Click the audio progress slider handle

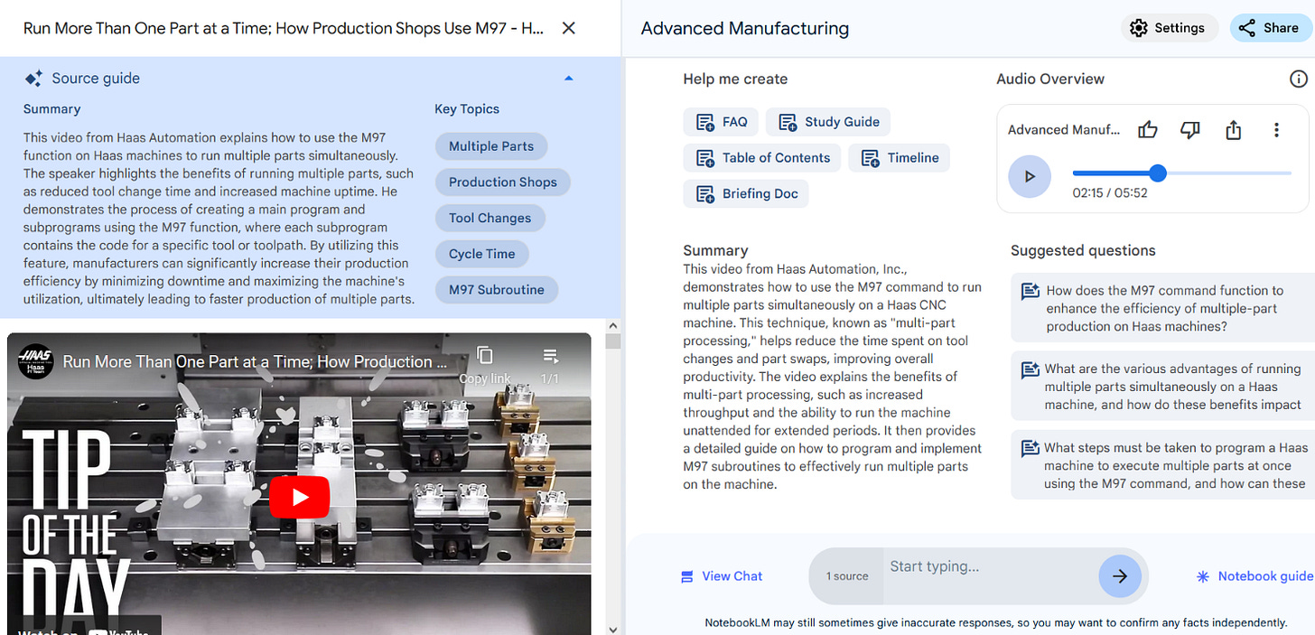click(x=1158, y=173)
